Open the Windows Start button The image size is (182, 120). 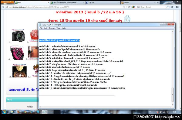pos(4,112)
